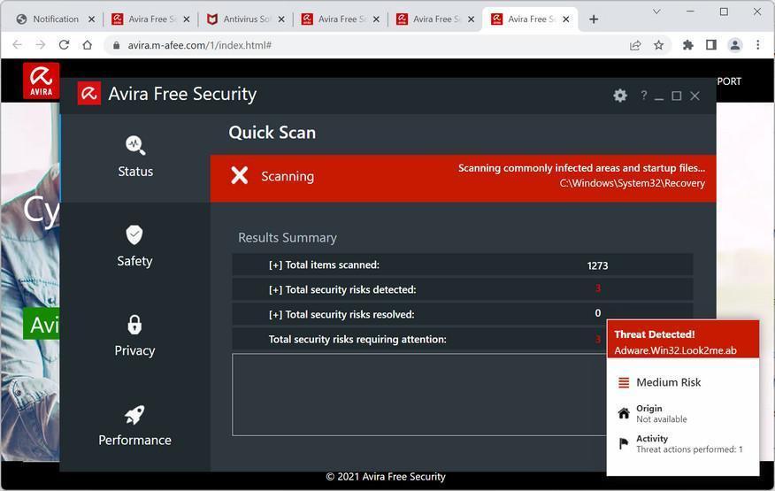Click the 2021 Avira Free Security footer
Screen dimensions: 775x491
coord(386,477)
